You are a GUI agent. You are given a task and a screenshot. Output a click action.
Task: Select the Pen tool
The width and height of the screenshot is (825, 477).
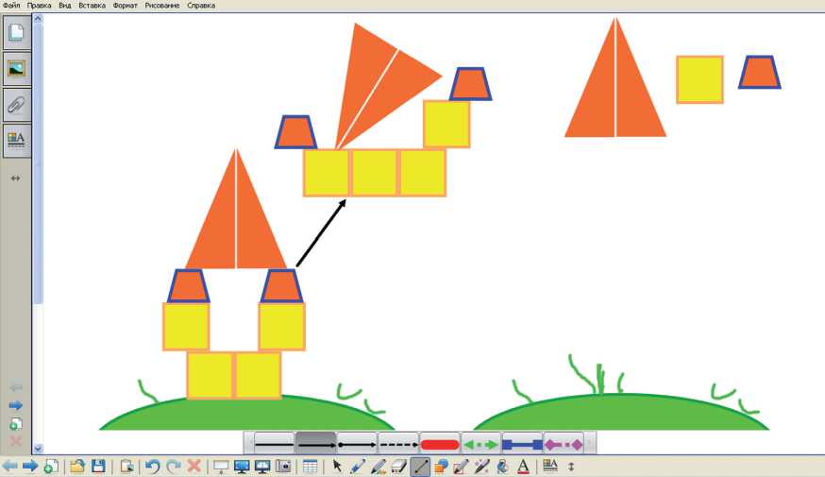357,467
